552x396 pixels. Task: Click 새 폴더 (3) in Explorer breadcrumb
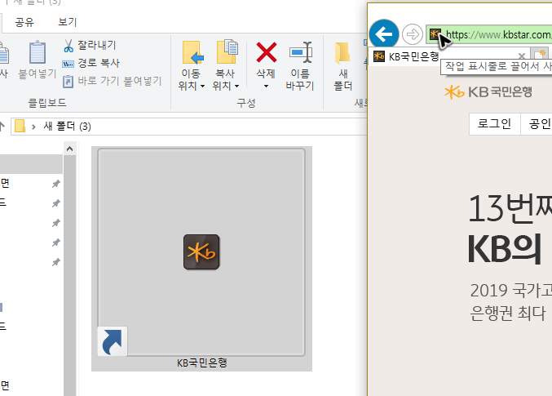coord(67,127)
